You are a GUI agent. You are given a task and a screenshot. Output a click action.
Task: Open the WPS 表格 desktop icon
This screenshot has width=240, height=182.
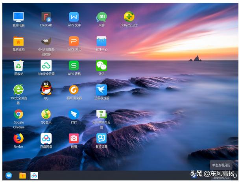point(74,66)
